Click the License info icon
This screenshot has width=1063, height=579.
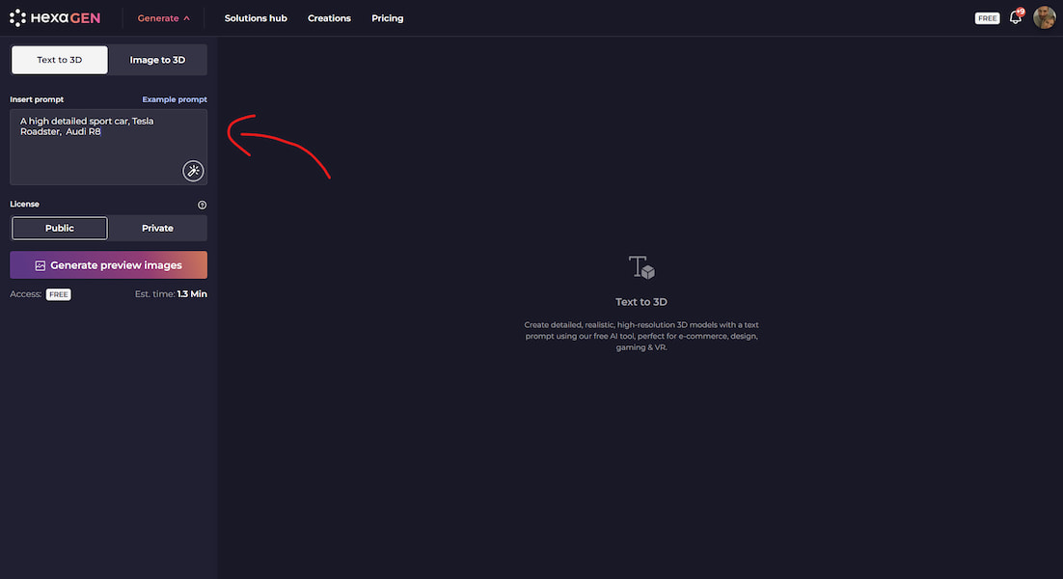[x=202, y=205]
